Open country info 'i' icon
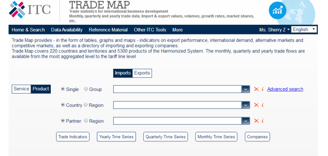 click(263, 105)
